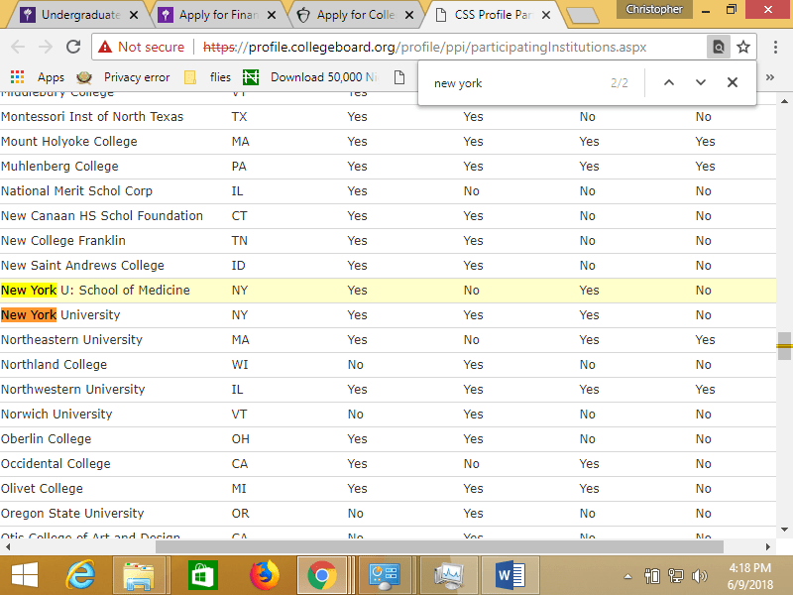Open Microsoft Word from the taskbar

pyautogui.click(x=510, y=575)
